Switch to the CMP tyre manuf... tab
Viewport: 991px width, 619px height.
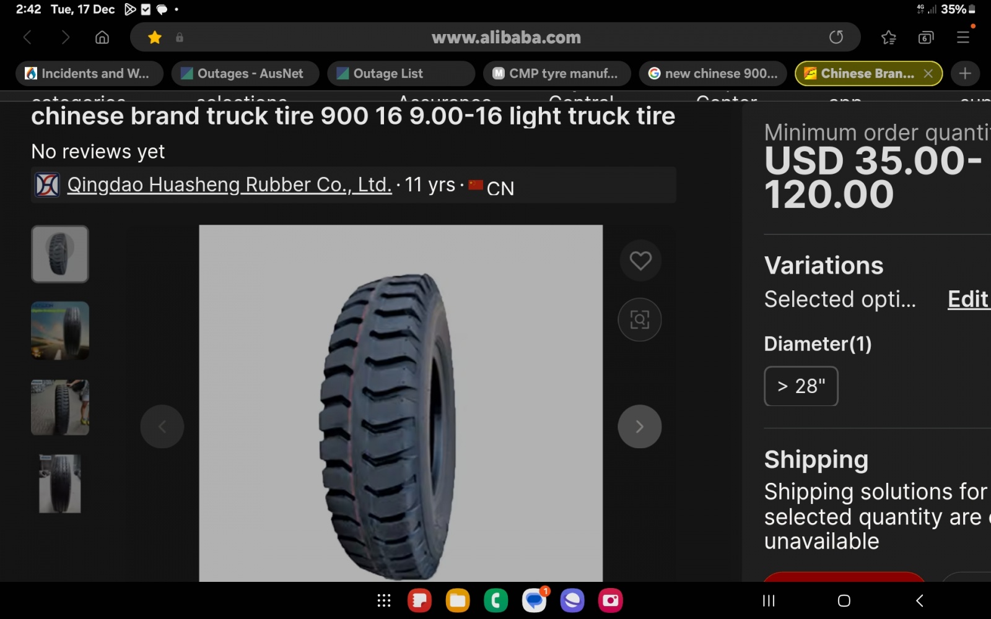pos(557,74)
